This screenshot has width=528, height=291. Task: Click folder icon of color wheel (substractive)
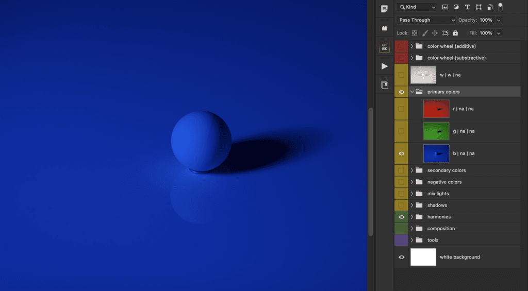tap(419, 58)
